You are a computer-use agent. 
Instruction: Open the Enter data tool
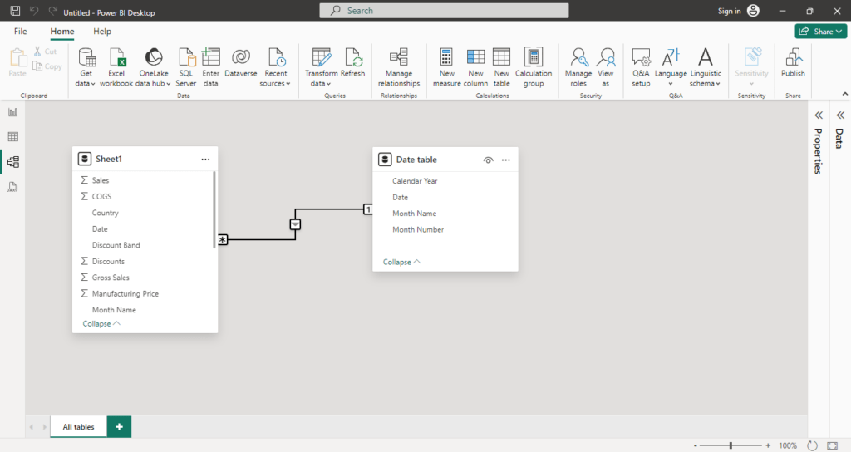tap(210, 67)
